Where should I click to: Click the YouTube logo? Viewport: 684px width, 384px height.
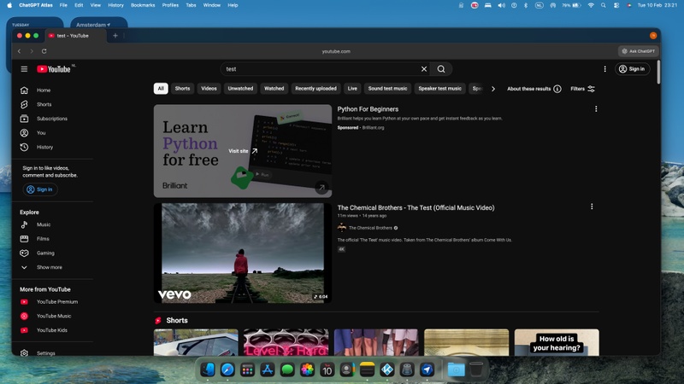click(55, 69)
